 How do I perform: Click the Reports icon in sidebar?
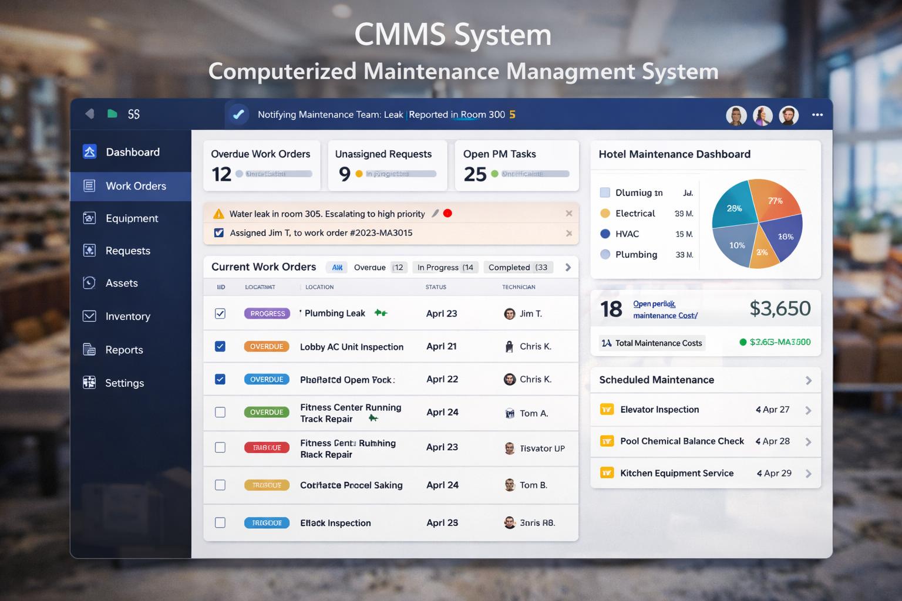point(89,350)
